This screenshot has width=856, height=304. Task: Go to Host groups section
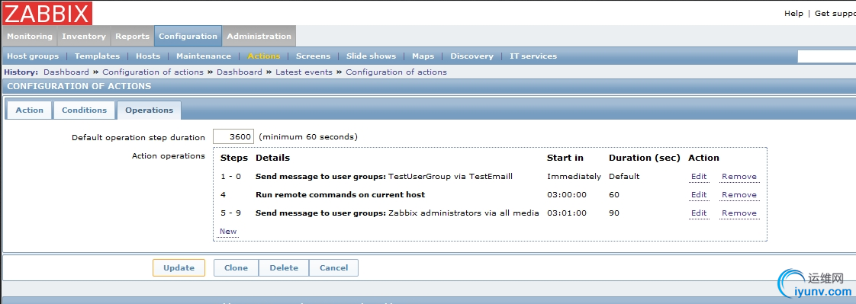(33, 56)
